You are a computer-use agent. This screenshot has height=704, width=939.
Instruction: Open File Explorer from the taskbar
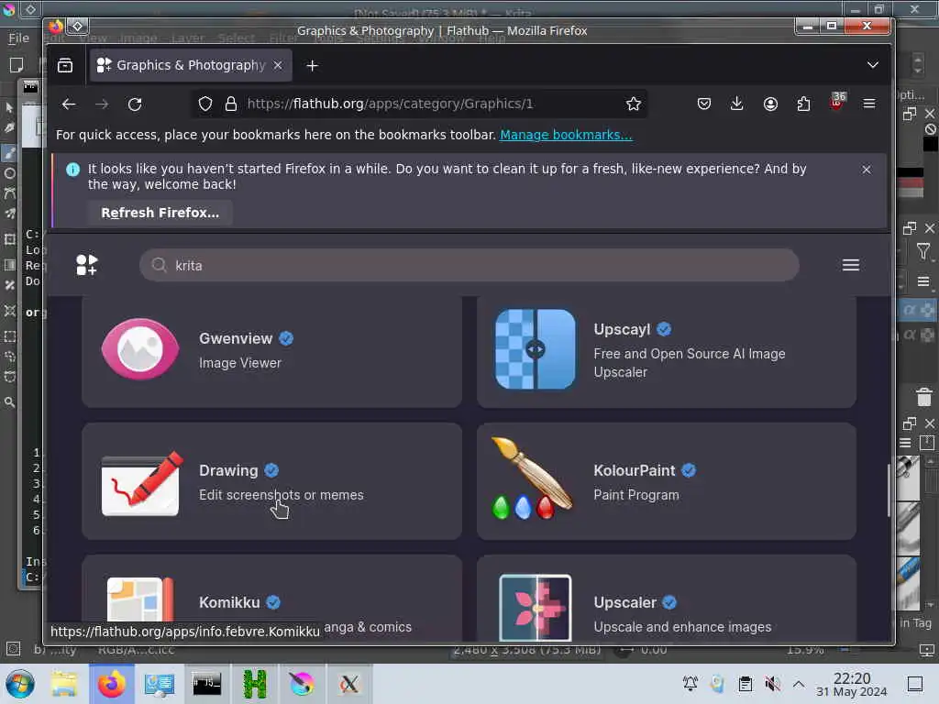point(64,684)
